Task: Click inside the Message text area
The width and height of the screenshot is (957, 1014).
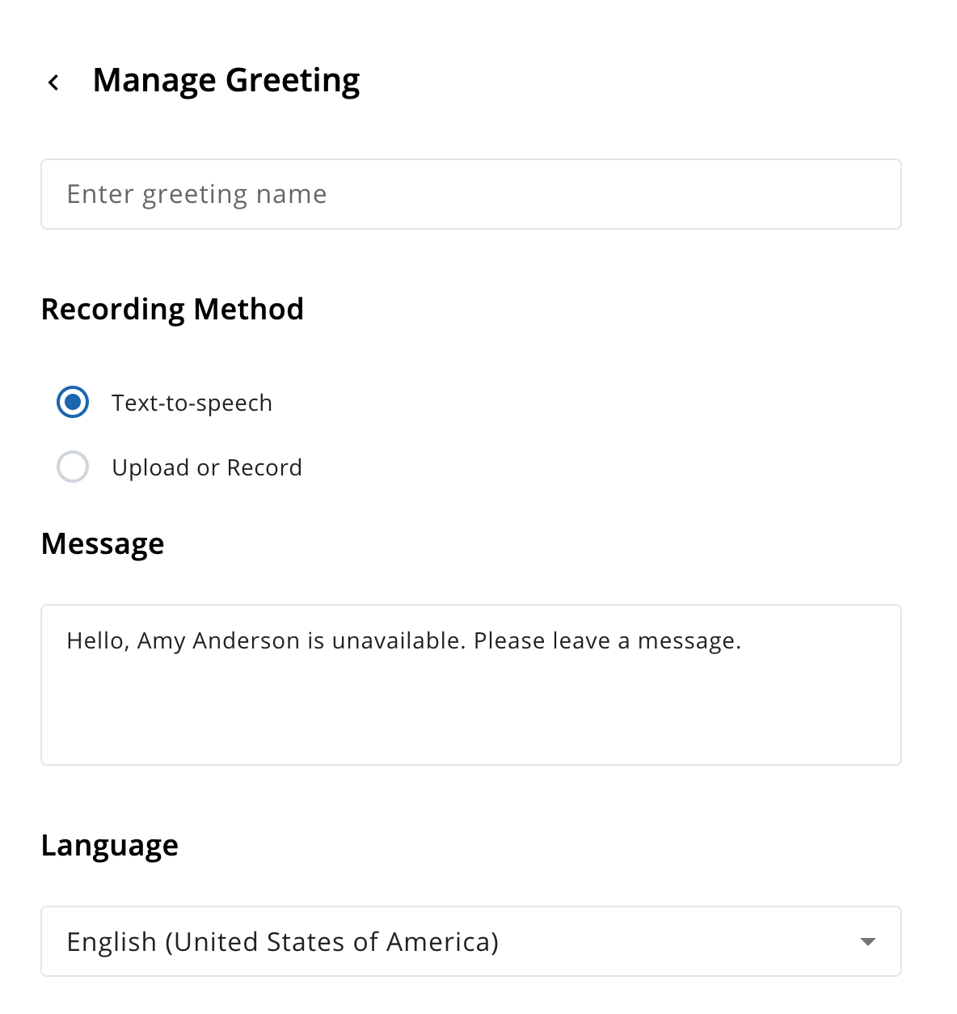Action: tap(471, 685)
